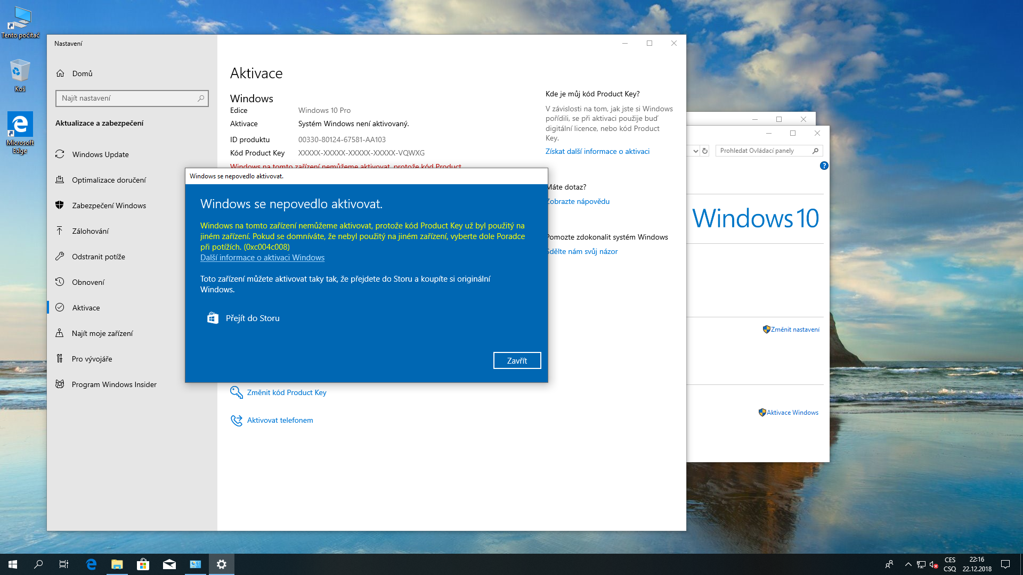Select Najít moje zařízení item
The height and width of the screenshot is (575, 1023).
[102, 333]
